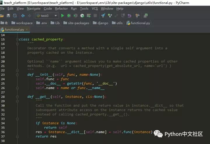Click the VCS Commit green icon

point(110,16)
